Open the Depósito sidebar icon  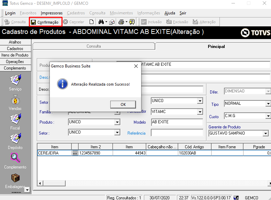click(15, 138)
